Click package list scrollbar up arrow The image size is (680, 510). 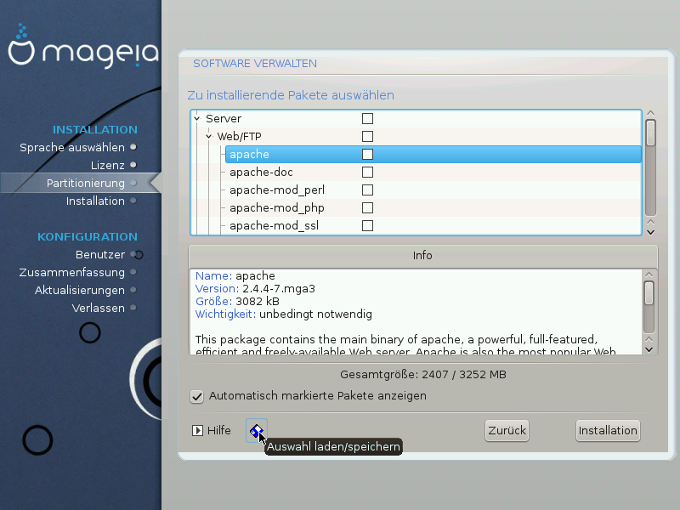pyautogui.click(x=650, y=113)
